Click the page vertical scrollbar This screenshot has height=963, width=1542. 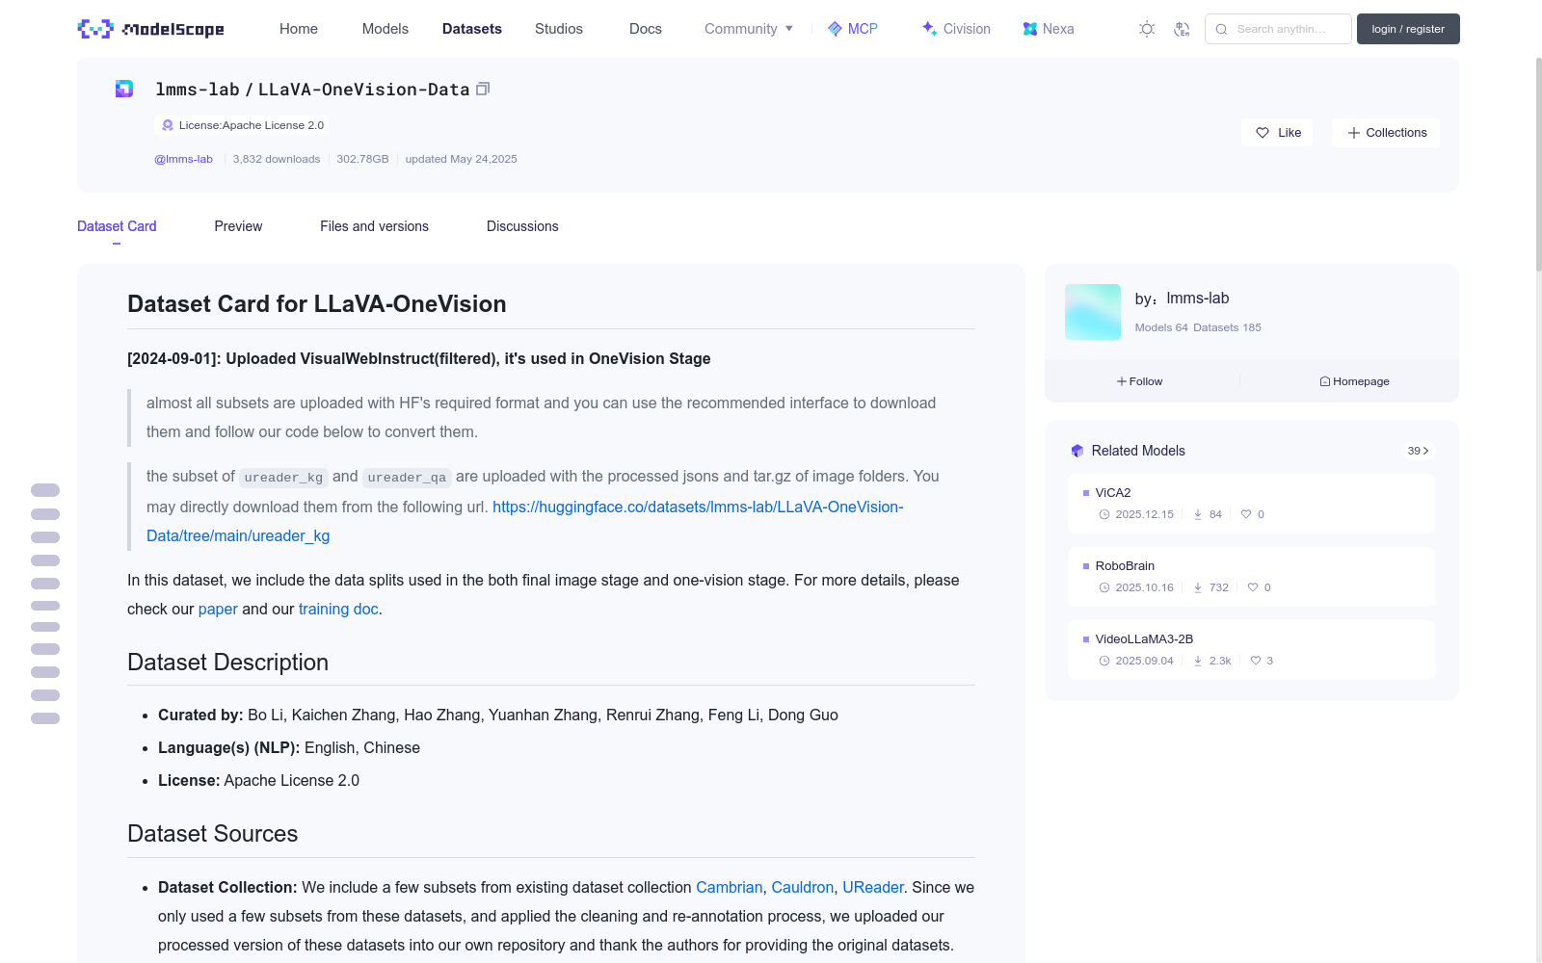pos(1538,164)
